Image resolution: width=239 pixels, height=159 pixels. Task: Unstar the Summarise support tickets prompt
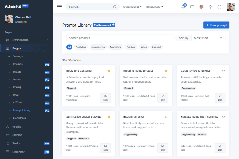point(109,117)
